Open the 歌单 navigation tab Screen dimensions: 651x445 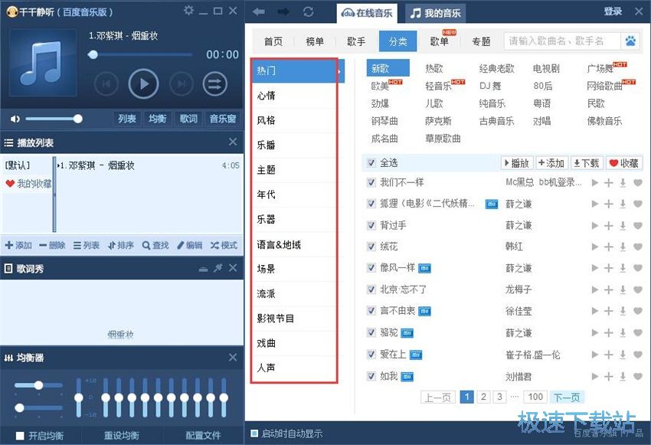coord(440,41)
